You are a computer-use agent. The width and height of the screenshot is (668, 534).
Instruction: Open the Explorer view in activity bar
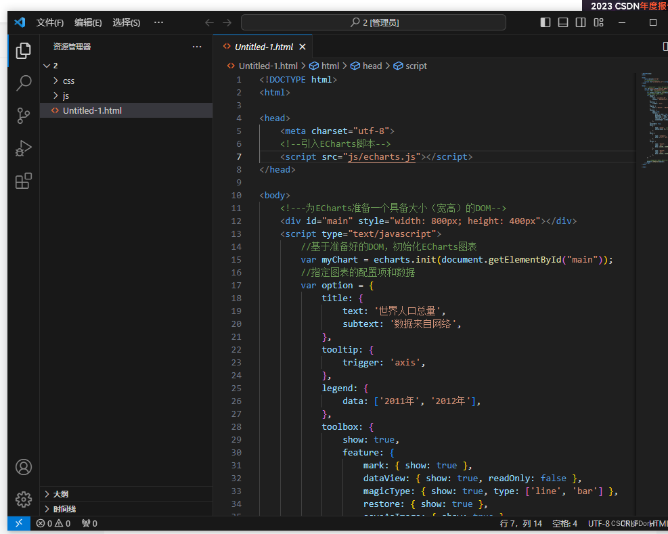pos(24,51)
